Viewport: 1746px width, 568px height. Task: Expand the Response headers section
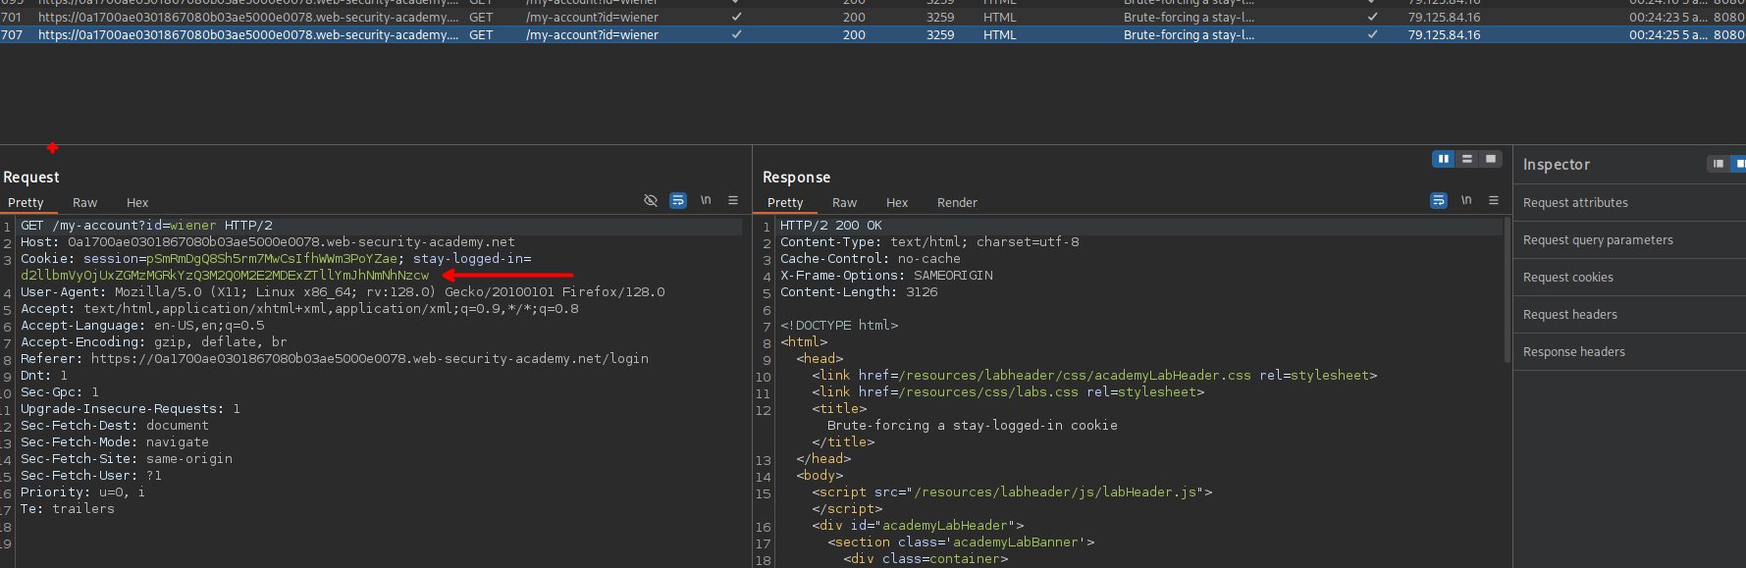(1573, 352)
